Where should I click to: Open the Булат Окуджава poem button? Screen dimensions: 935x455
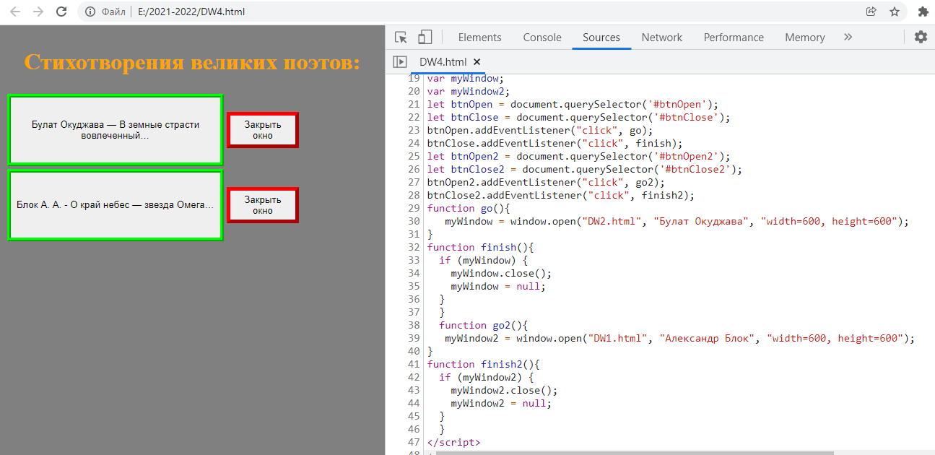point(115,130)
